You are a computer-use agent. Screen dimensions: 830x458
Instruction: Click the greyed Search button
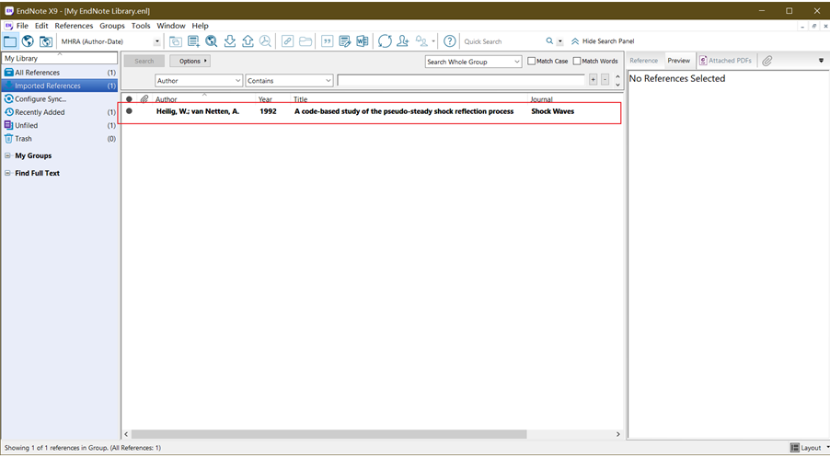click(144, 62)
